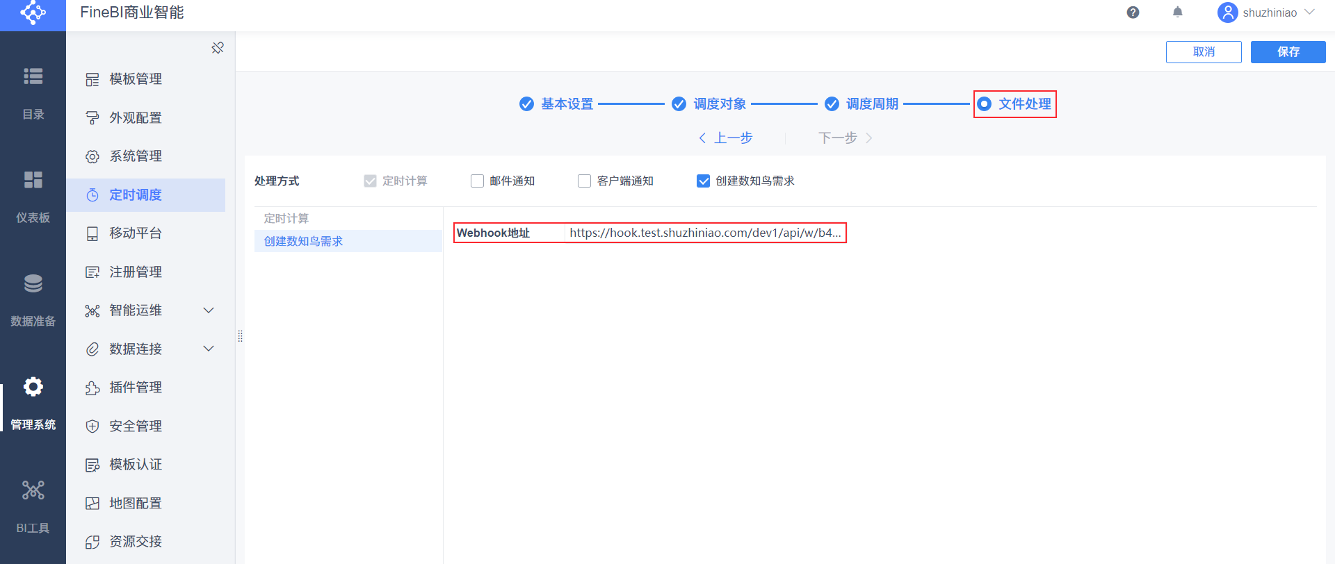The height and width of the screenshot is (564, 1335).
Task: Click the FineBI logo icon
Action: tap(33, 13)
